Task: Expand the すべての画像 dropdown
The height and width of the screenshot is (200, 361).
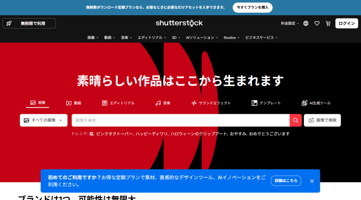Action: pyautogui.click(x=43, y=120)
